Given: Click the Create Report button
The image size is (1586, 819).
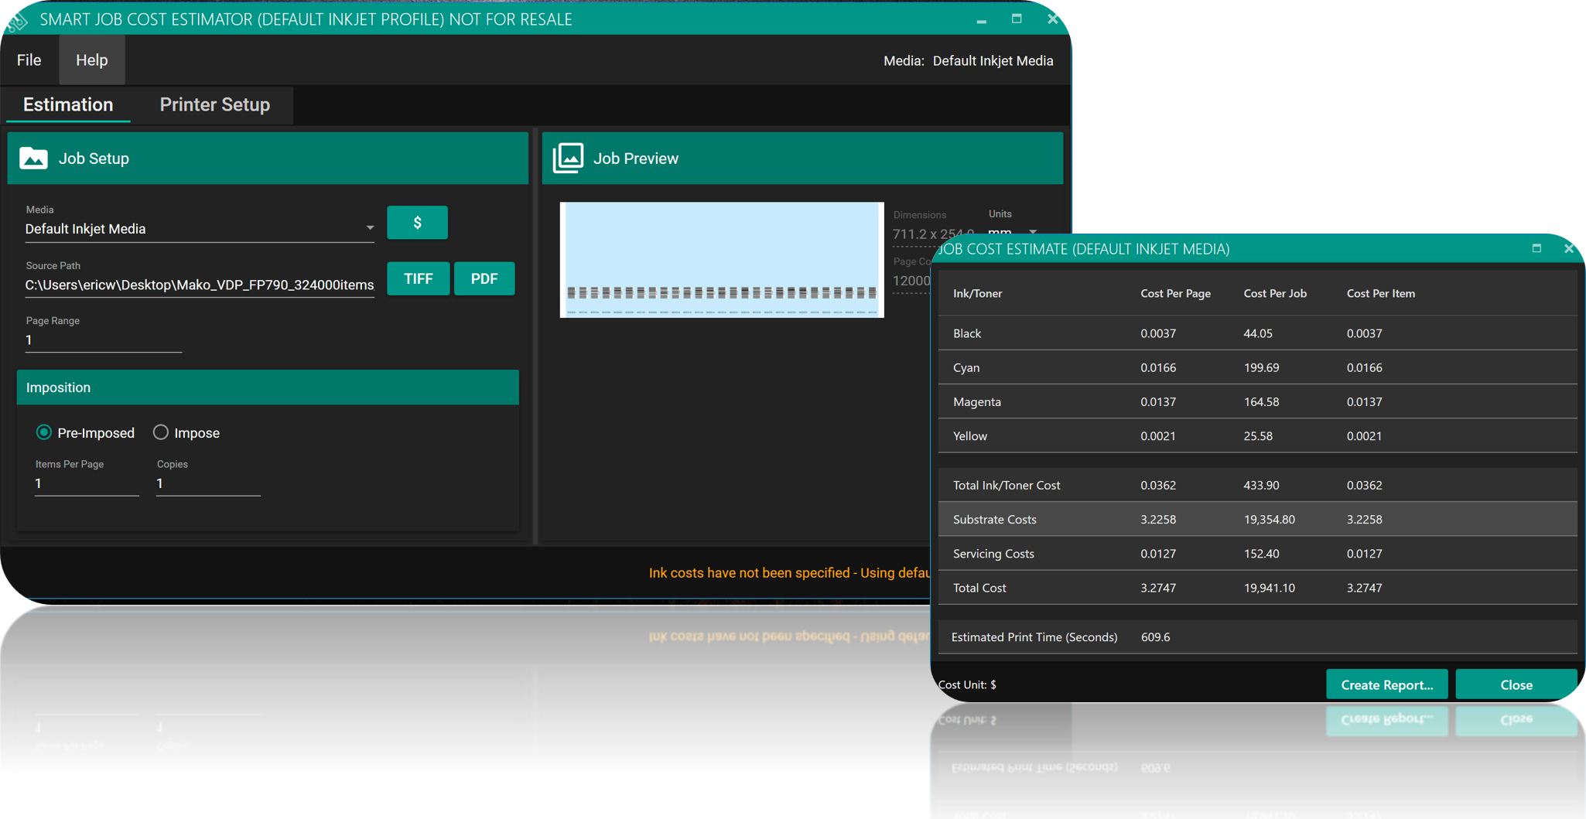Looking at the screenshot, I should pyautogui.click(x=1386, y=684).
